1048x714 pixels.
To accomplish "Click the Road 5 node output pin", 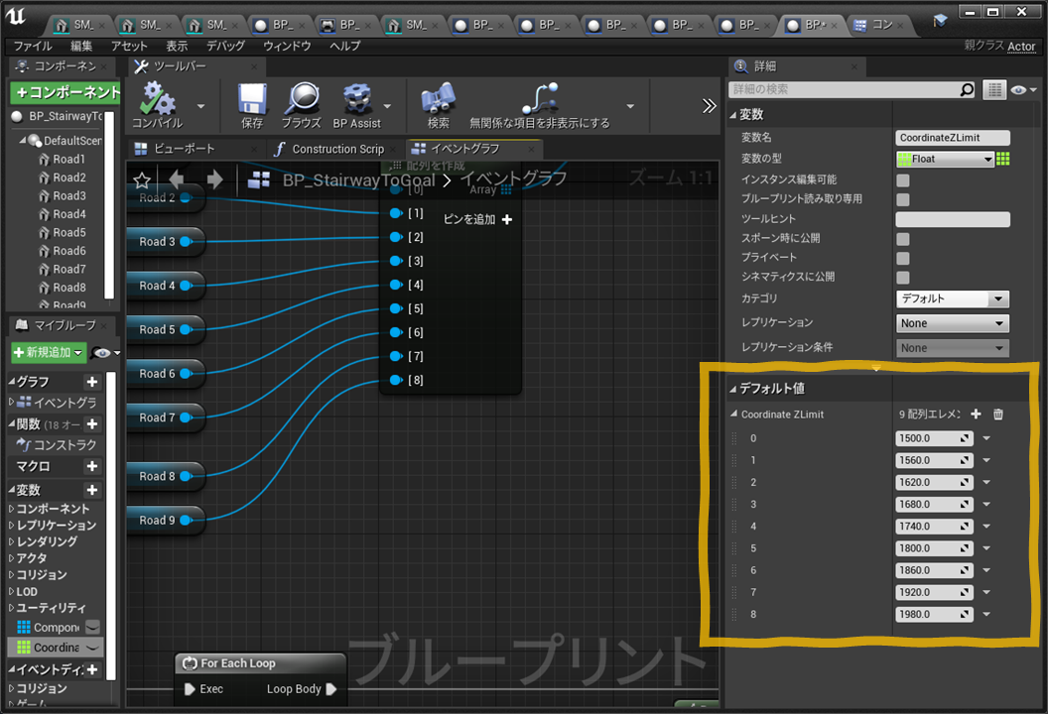I will click(x=187, y=329).
